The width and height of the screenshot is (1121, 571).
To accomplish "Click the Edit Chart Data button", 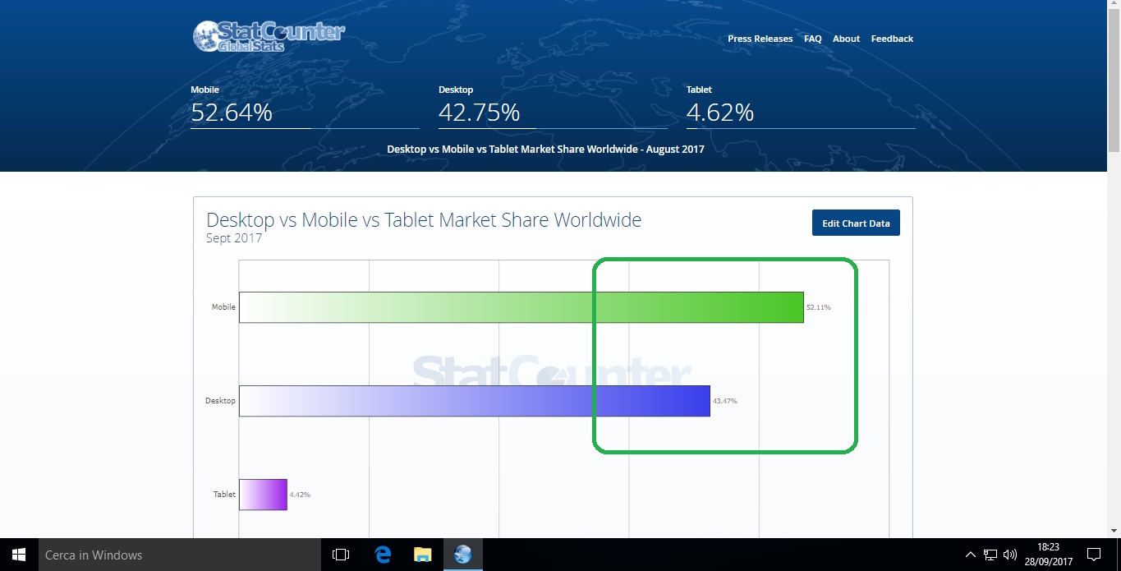I will [856, 223].
